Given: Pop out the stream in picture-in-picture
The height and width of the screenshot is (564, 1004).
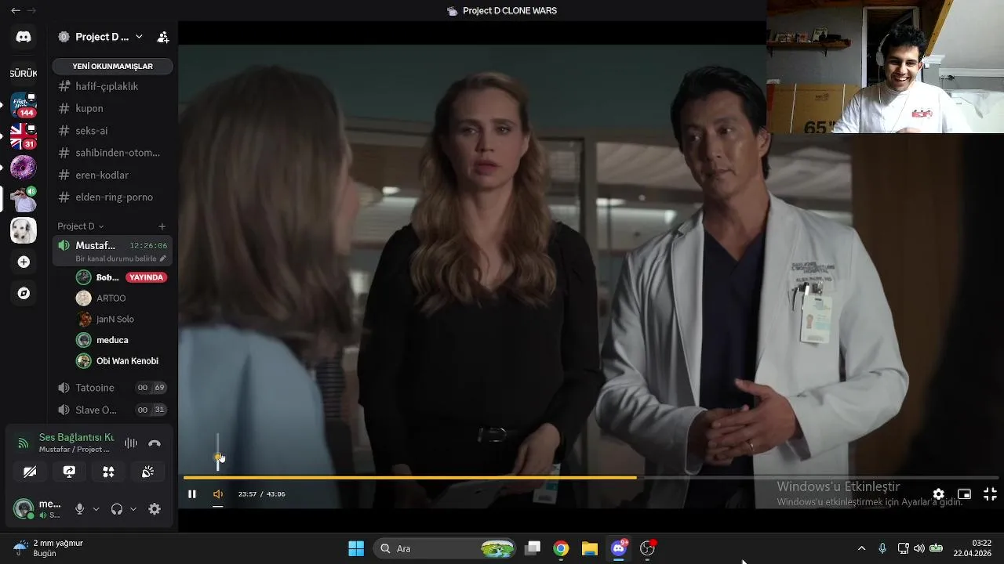Looking at the screenshot, I should point(964,494).
